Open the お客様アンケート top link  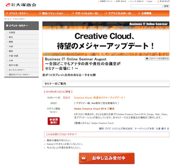[x=106, y=1]
